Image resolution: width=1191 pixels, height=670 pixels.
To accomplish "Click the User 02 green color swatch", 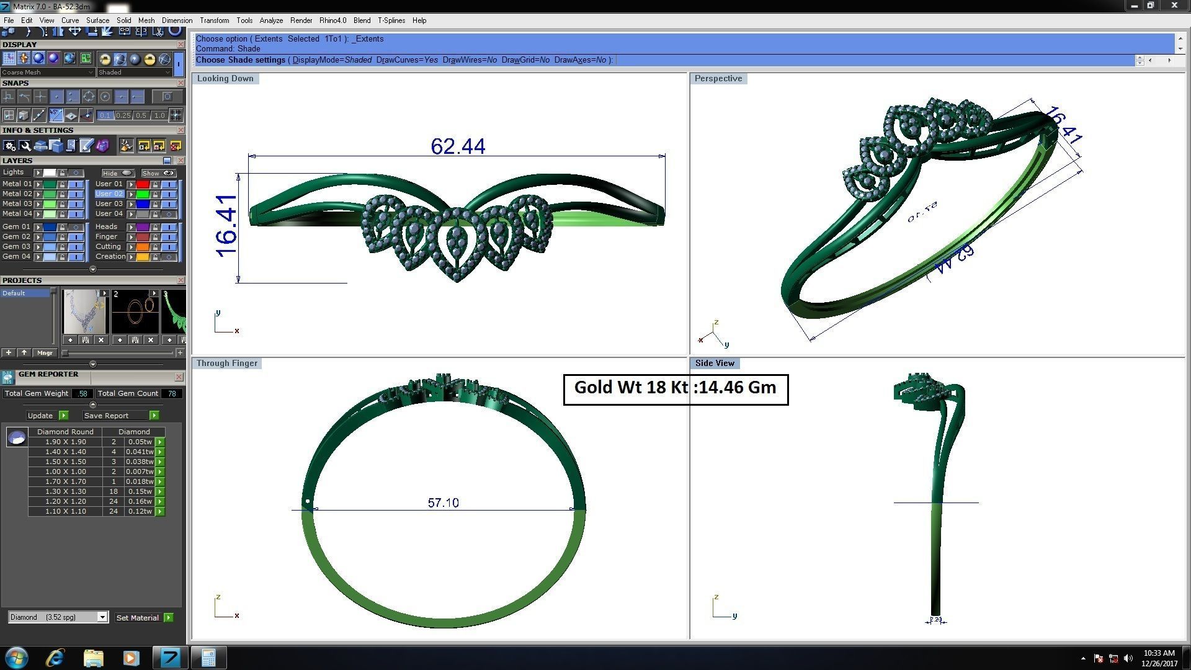I will [143, 194].
